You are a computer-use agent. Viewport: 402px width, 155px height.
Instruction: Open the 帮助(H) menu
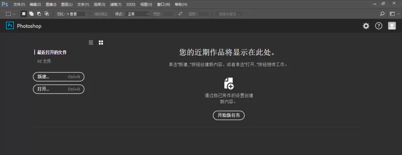tap(181, 4)
